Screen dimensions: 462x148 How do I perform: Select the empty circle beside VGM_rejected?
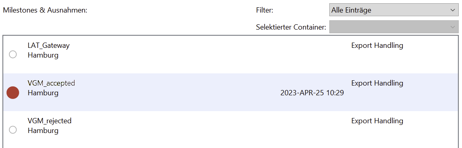click(13, 130)
